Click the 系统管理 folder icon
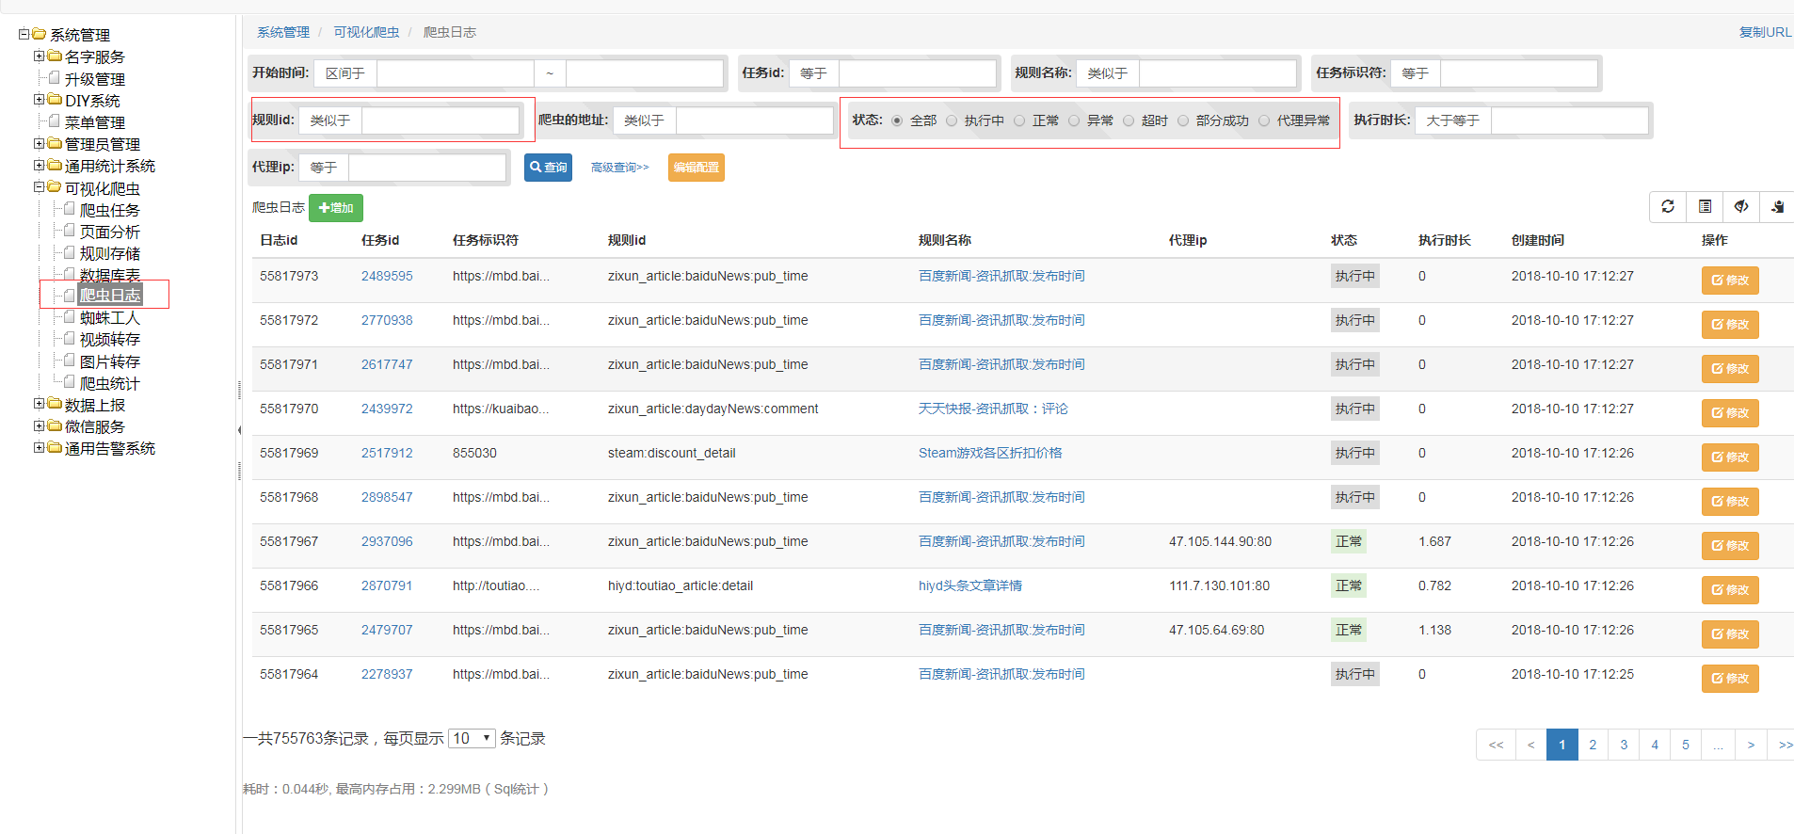1794x834 pixels. click(40, 34)
